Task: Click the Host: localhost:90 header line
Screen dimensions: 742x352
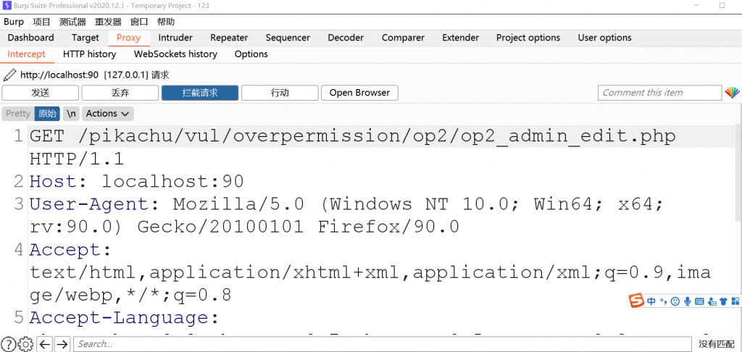Action: point(137,182)
